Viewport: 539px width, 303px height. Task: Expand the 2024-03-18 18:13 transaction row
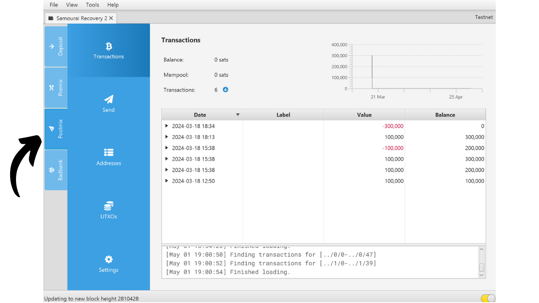pyautogui.click(x=167, y=137)
